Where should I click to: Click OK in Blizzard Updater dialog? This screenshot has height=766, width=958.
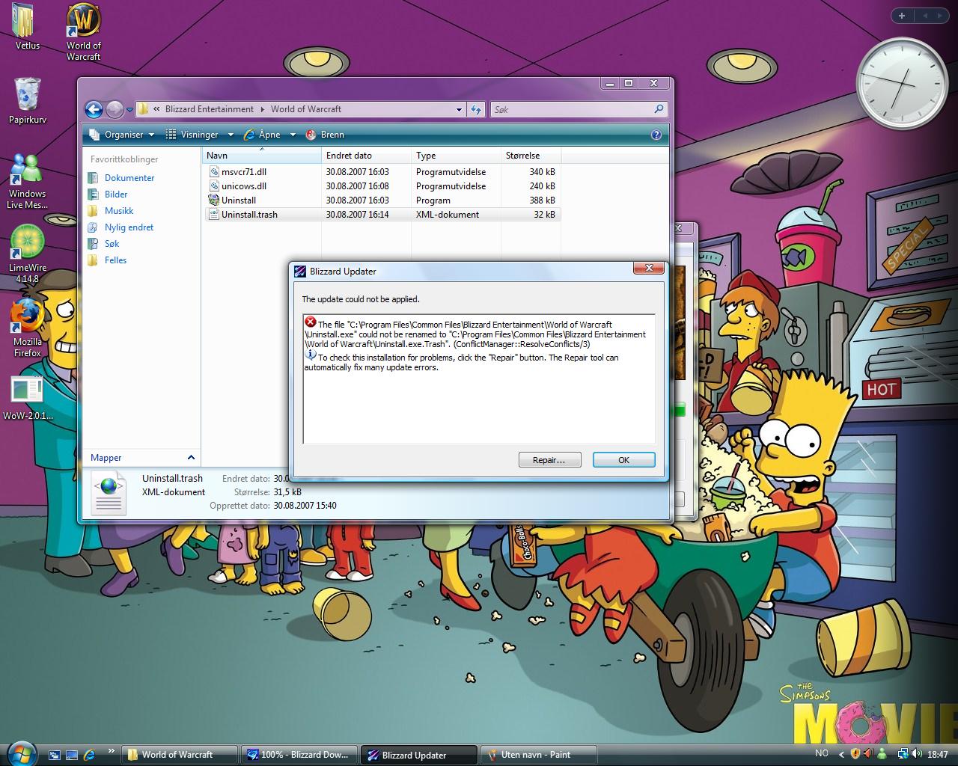pos(623,460)
